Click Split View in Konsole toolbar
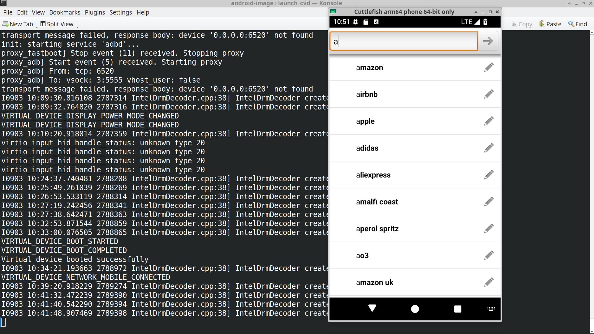This screenshot has height=334, width=594. click(x=57, y=24)
